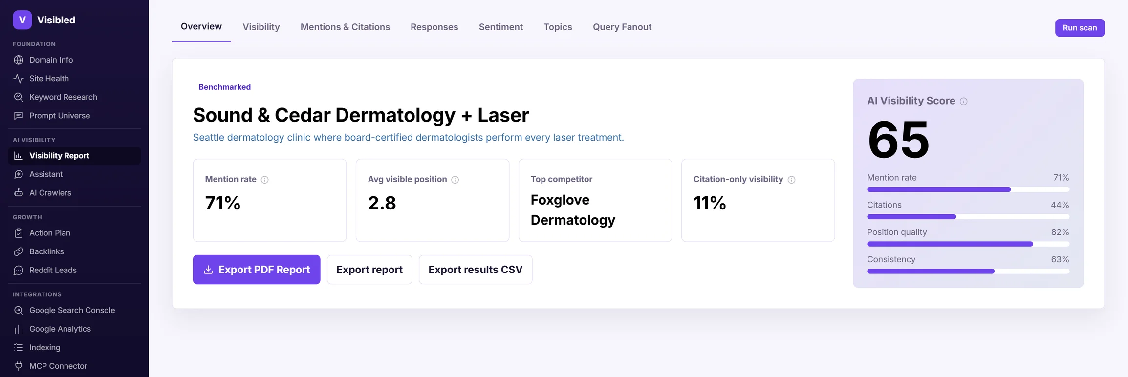Click the Backlinks chain icon
1128x377 pixels.
tap(19, 251)
